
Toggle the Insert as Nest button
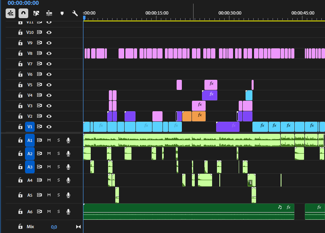[10, 13]
